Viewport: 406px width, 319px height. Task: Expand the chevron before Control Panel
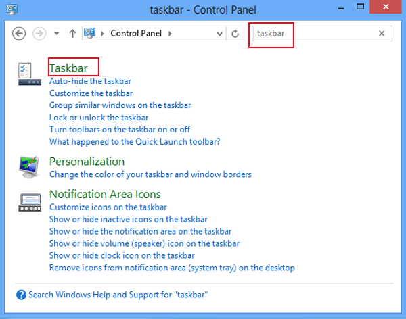103,34
